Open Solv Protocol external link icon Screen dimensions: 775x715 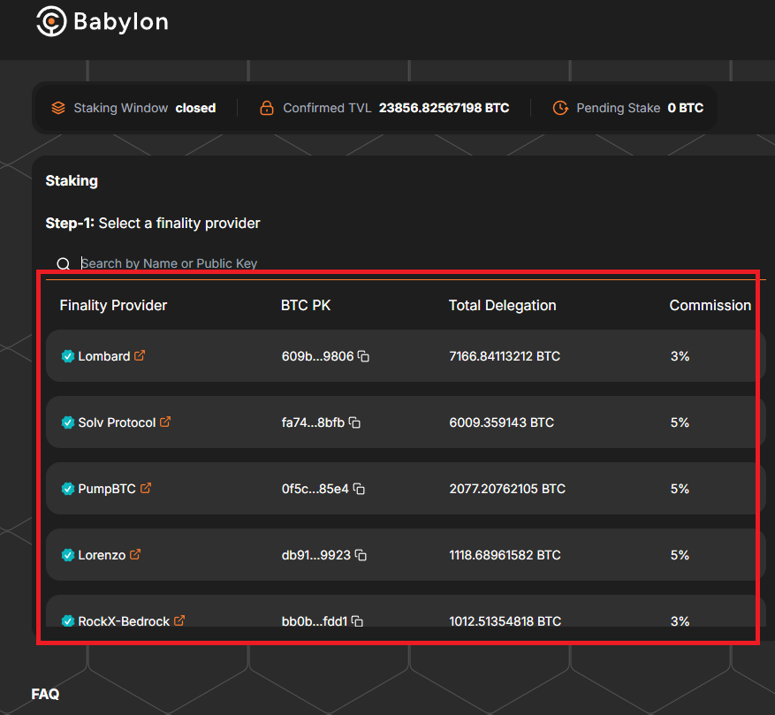click(165, 422)
